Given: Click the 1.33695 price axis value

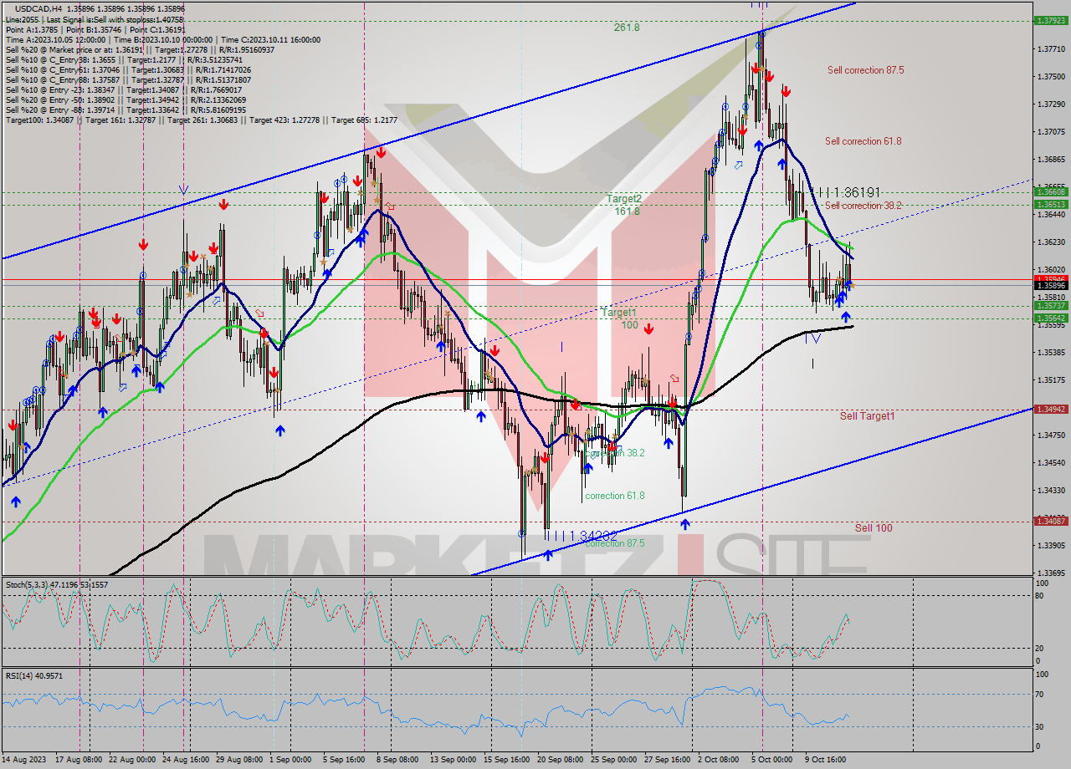Looking at the screenshot, I should point(1050,573).
